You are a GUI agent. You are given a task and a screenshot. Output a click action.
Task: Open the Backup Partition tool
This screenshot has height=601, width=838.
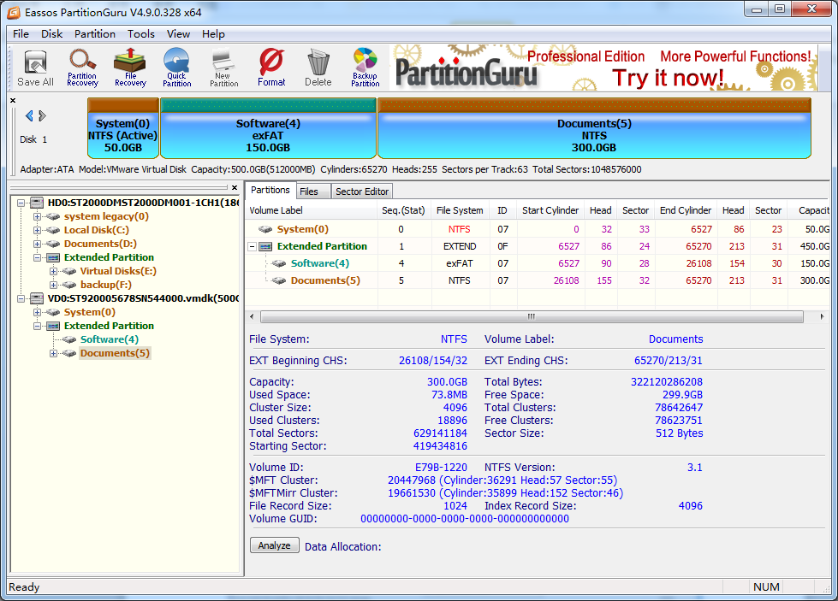[365, 68]
